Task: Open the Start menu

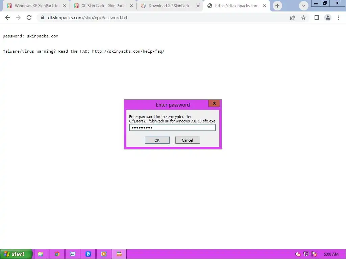Action: pyautogui.click(x=16, y=254)
